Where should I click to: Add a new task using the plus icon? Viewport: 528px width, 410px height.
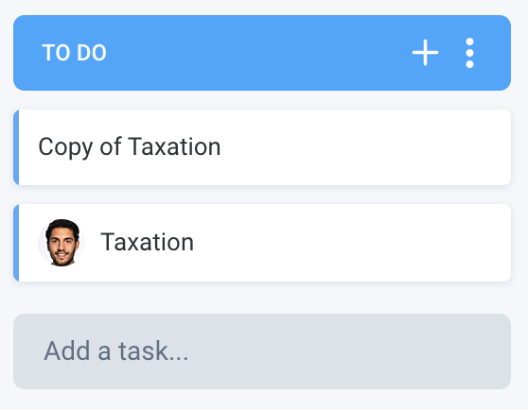coord(425,53)
